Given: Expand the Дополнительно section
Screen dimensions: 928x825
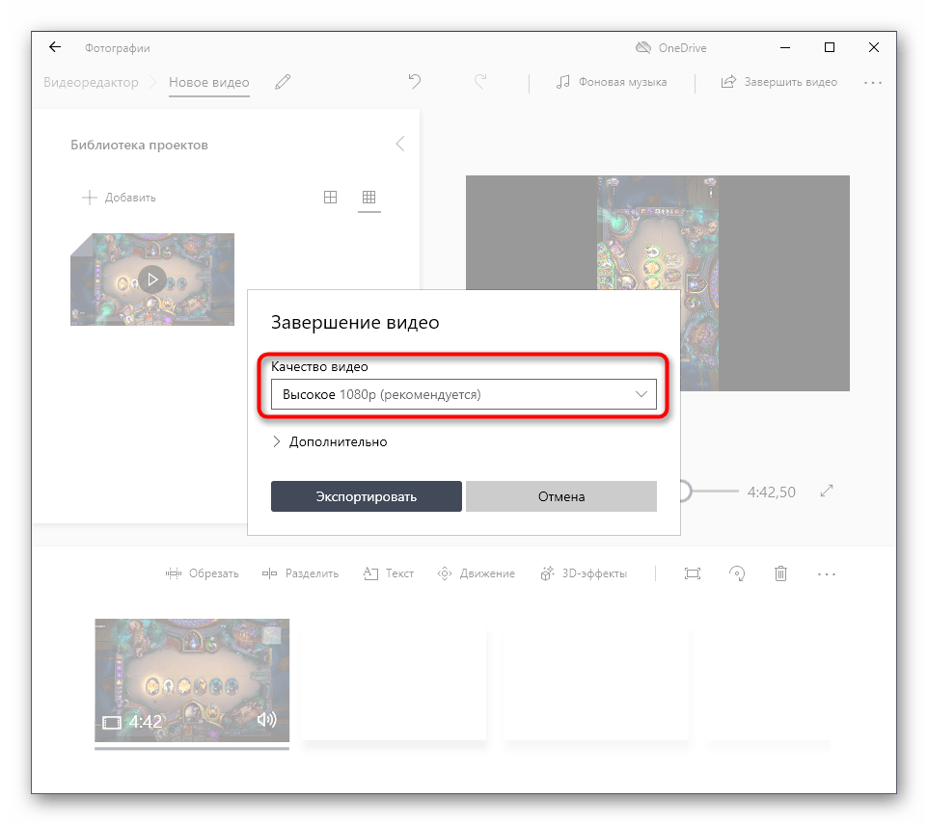Looking at the screenshot, I should coord(329,441).
